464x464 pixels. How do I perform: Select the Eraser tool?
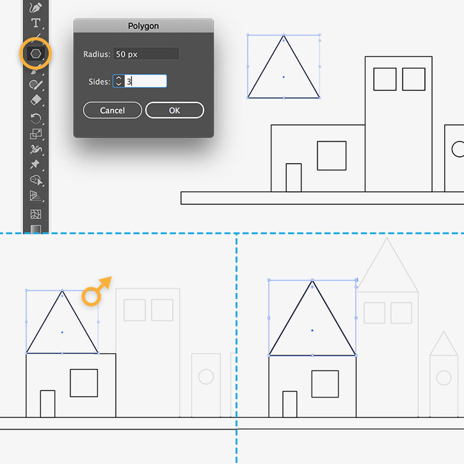(36, 100)
